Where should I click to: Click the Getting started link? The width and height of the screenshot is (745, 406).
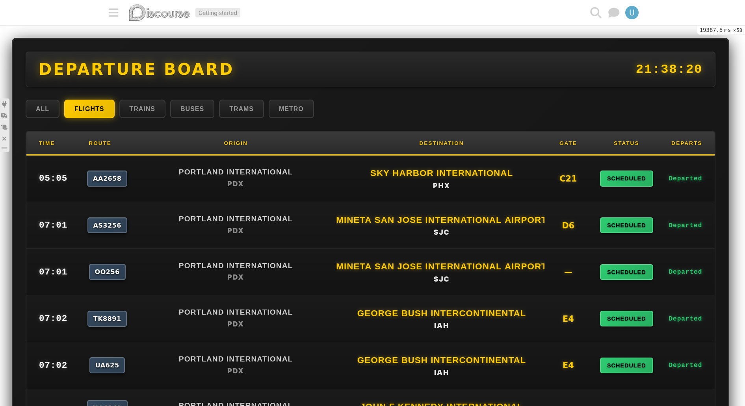(217, 13)
